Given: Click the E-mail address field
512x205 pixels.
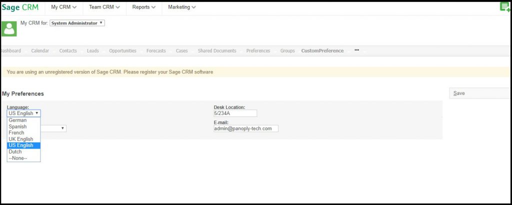Looking at the screenshot, I should (245, 128).
